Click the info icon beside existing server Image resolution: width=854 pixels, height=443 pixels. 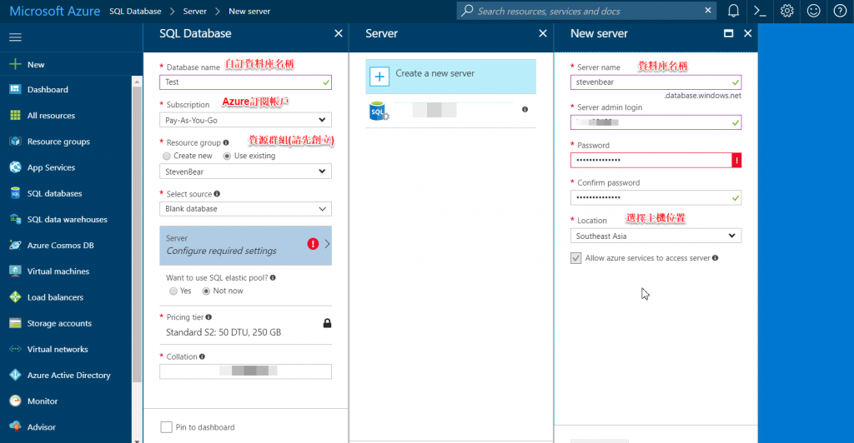tap(525, 109)
